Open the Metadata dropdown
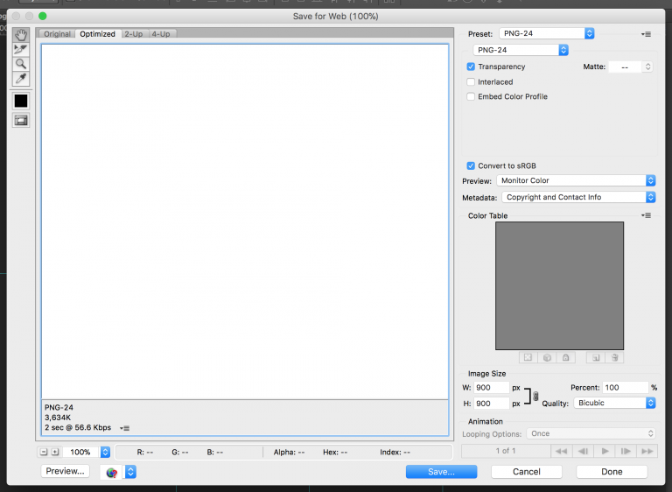Screen dimensions: 672x492 [x=578, y=197]
